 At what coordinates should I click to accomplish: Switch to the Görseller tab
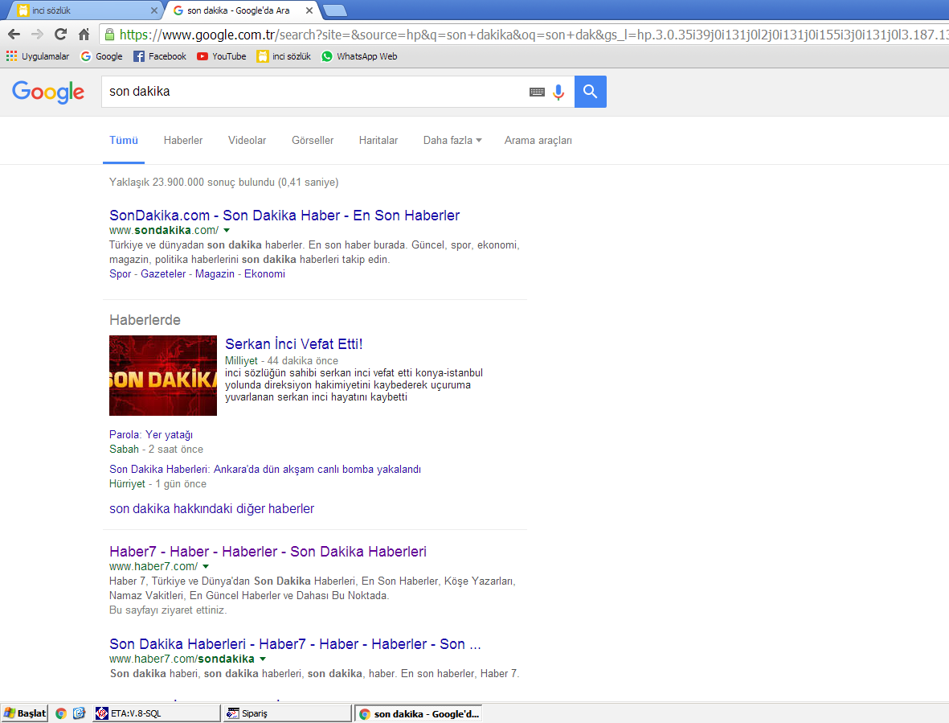313,141
